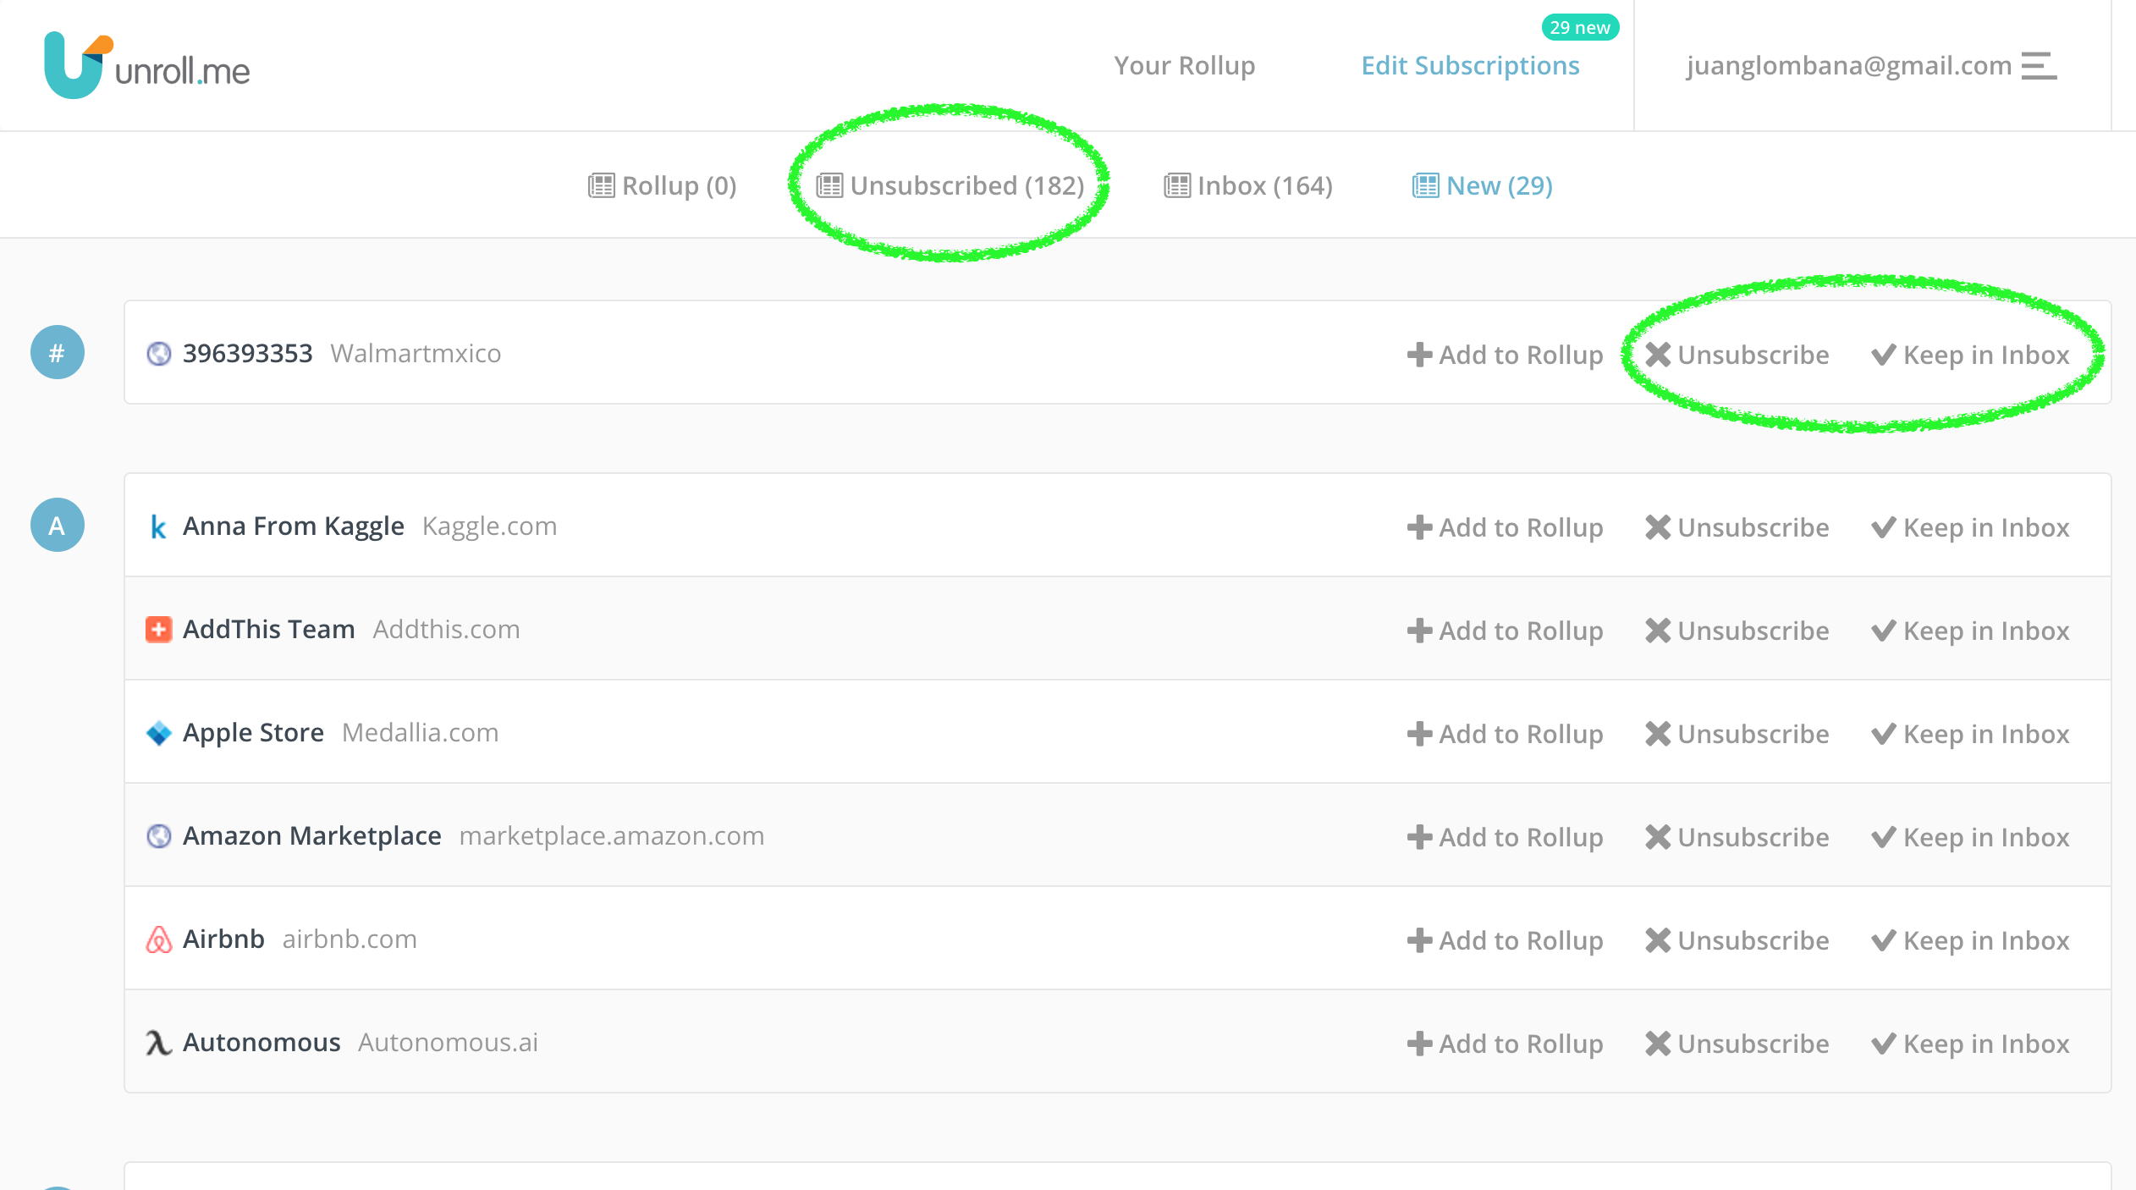2136x1190 pixels.
Task: Click the Apple Store sender name
Action: pos(253,733)
